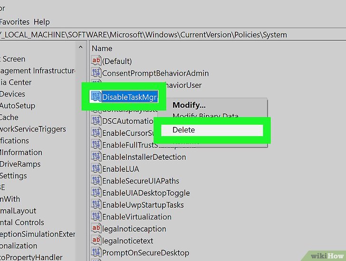This screenshot has height=261, width=346.
Task: Select the EnableLUA value name
Action: coord(121,169)
